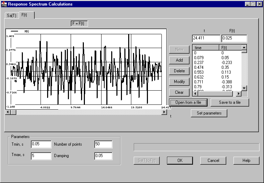This screenshot has height=183, width=264.
Task: Click the graph horizontal scrollbar thumb
Action: click(x=14, y=112)
